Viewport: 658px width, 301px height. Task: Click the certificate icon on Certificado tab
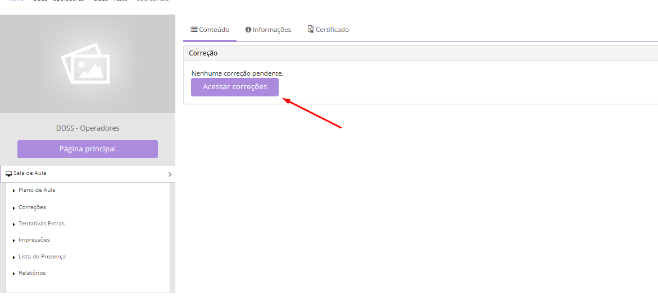pyautogui.click(x=310, y=30)
